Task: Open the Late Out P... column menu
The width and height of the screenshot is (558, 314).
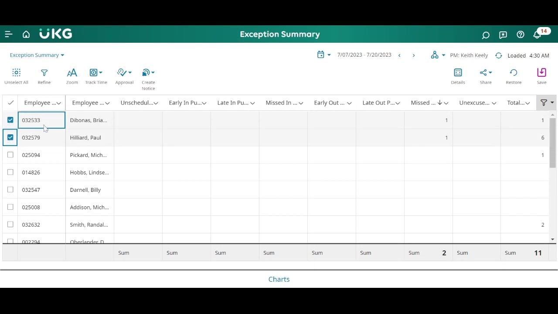Action: 398,103
